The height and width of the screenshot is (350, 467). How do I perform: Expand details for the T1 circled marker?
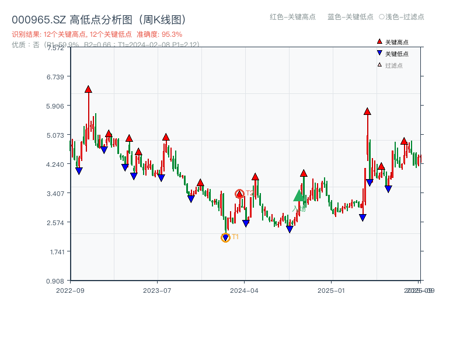click(x=225, y=237)
